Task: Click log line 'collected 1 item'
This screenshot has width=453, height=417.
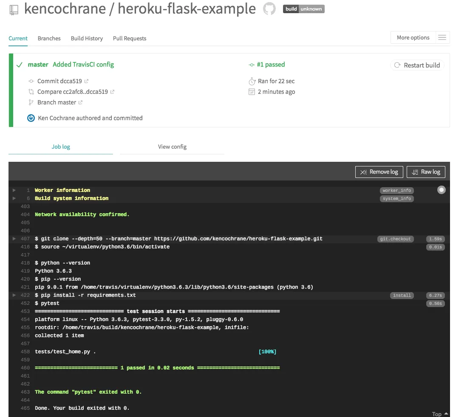Action: tap(59, 335)
